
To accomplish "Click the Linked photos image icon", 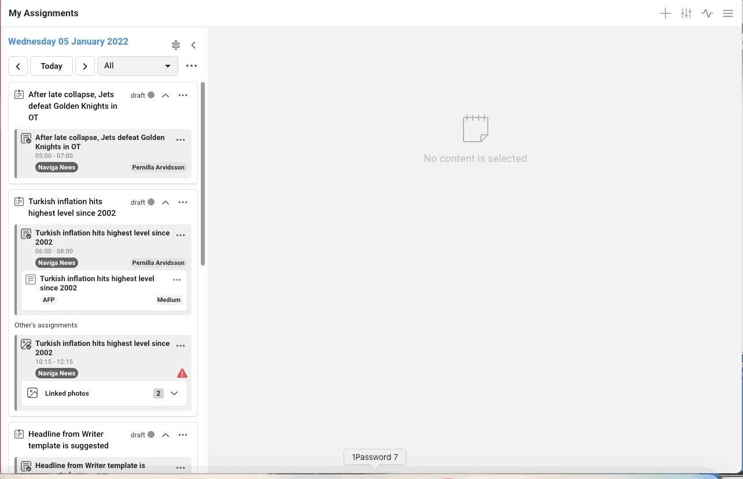I will click(x=32, y=393).
